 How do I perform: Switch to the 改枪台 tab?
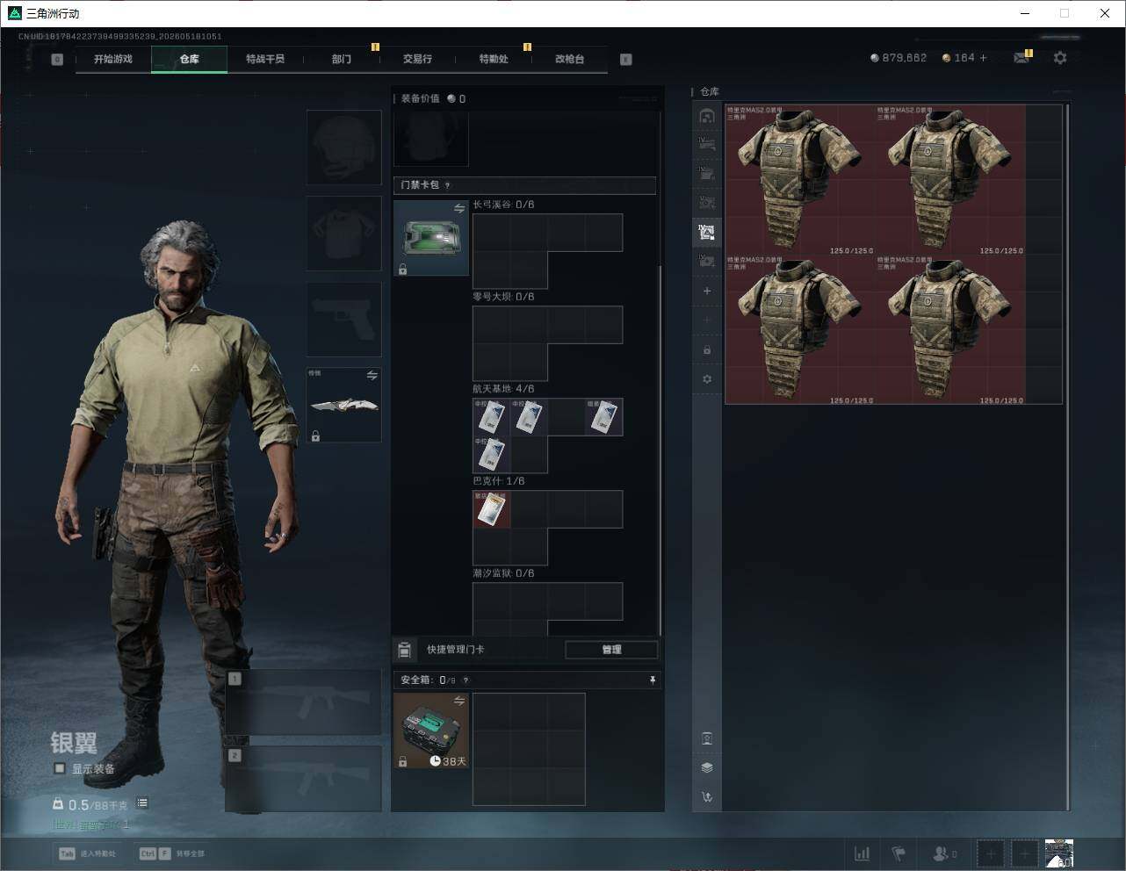(569, 59)
